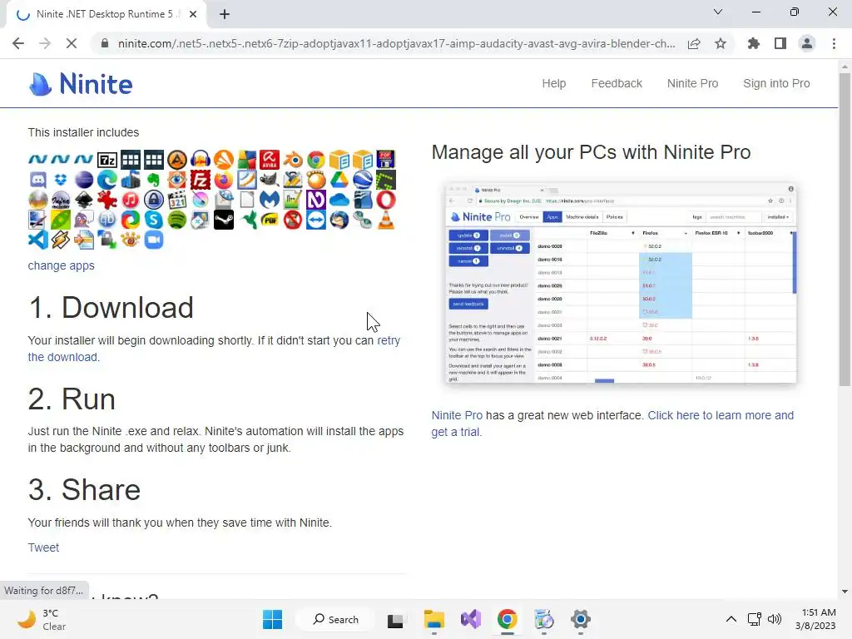Screen dimensions: 852x639
Task: Click the Inkscape icon
Action: [84, 200]
